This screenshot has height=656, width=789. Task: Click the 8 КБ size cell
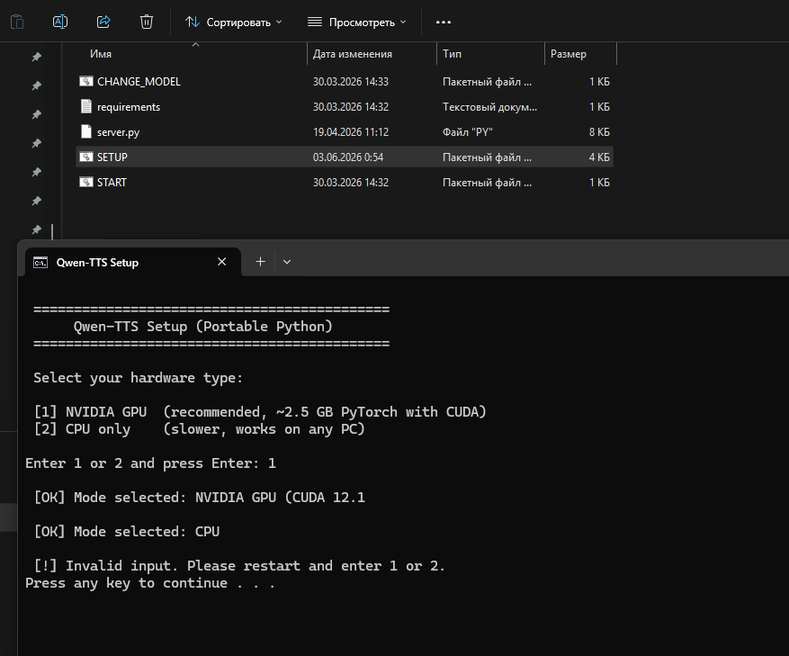[599, 132]
